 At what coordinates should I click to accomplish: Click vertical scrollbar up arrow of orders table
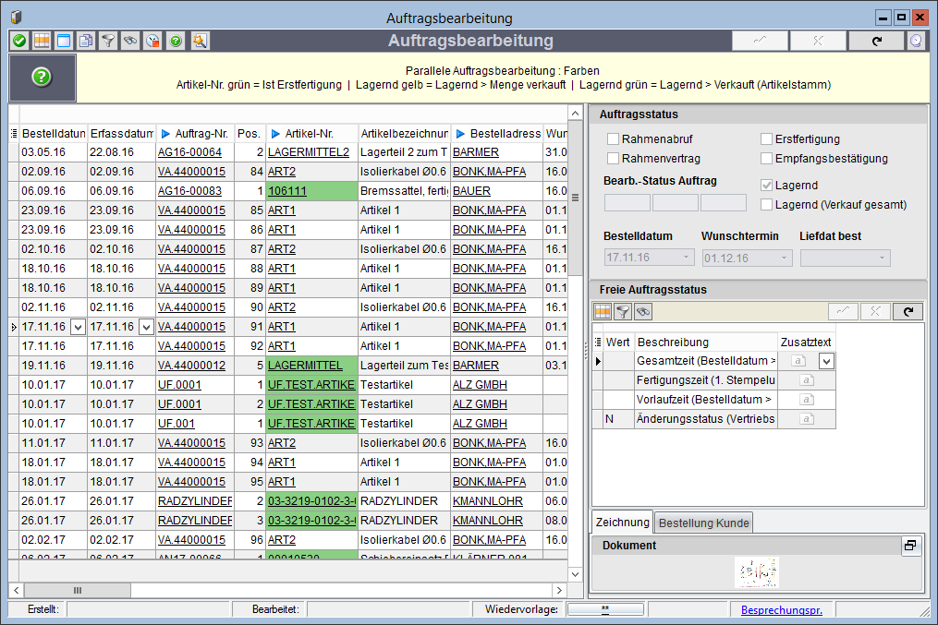click(575, 113)
